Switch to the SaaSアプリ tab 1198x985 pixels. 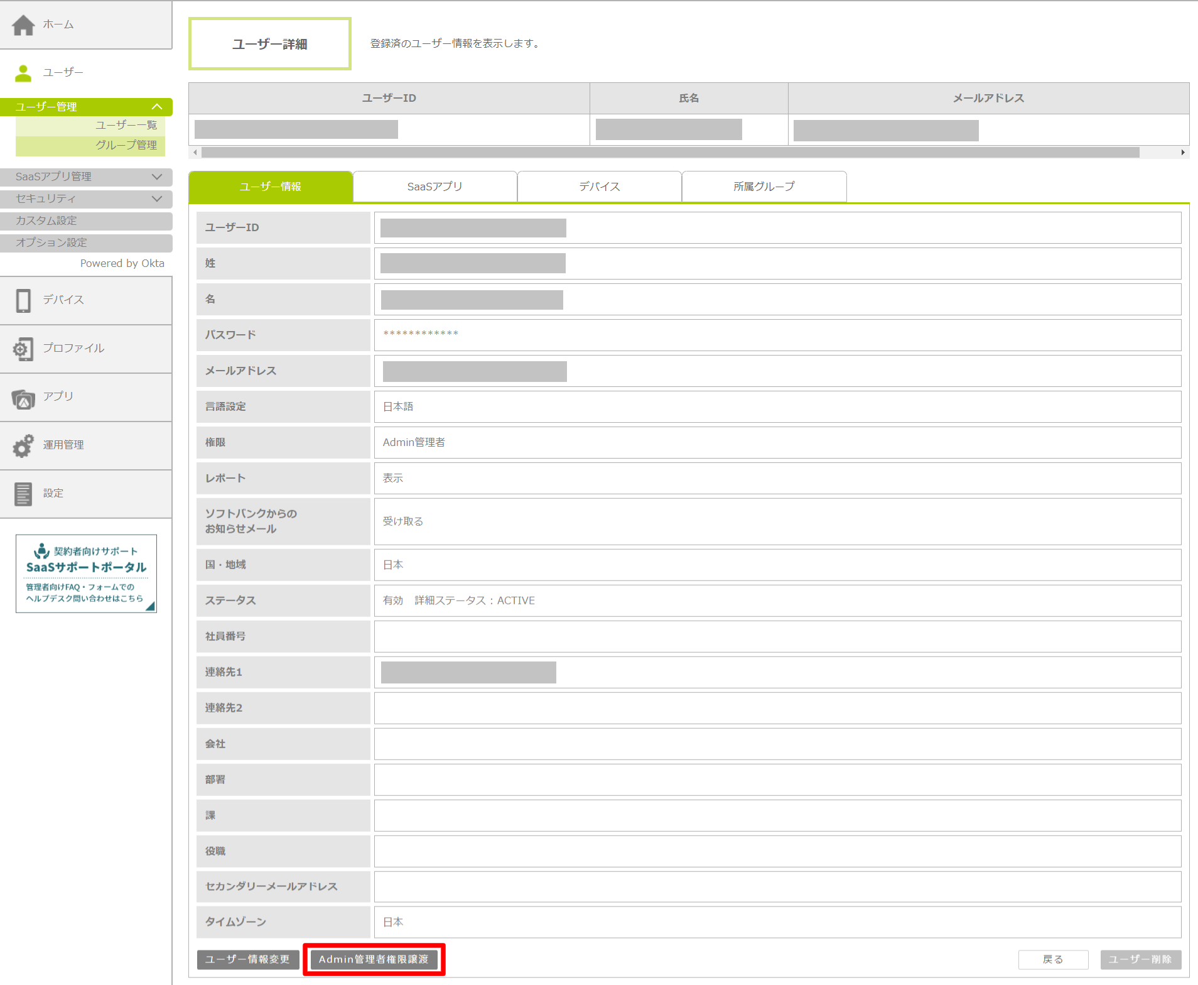[x=434, y=187]
